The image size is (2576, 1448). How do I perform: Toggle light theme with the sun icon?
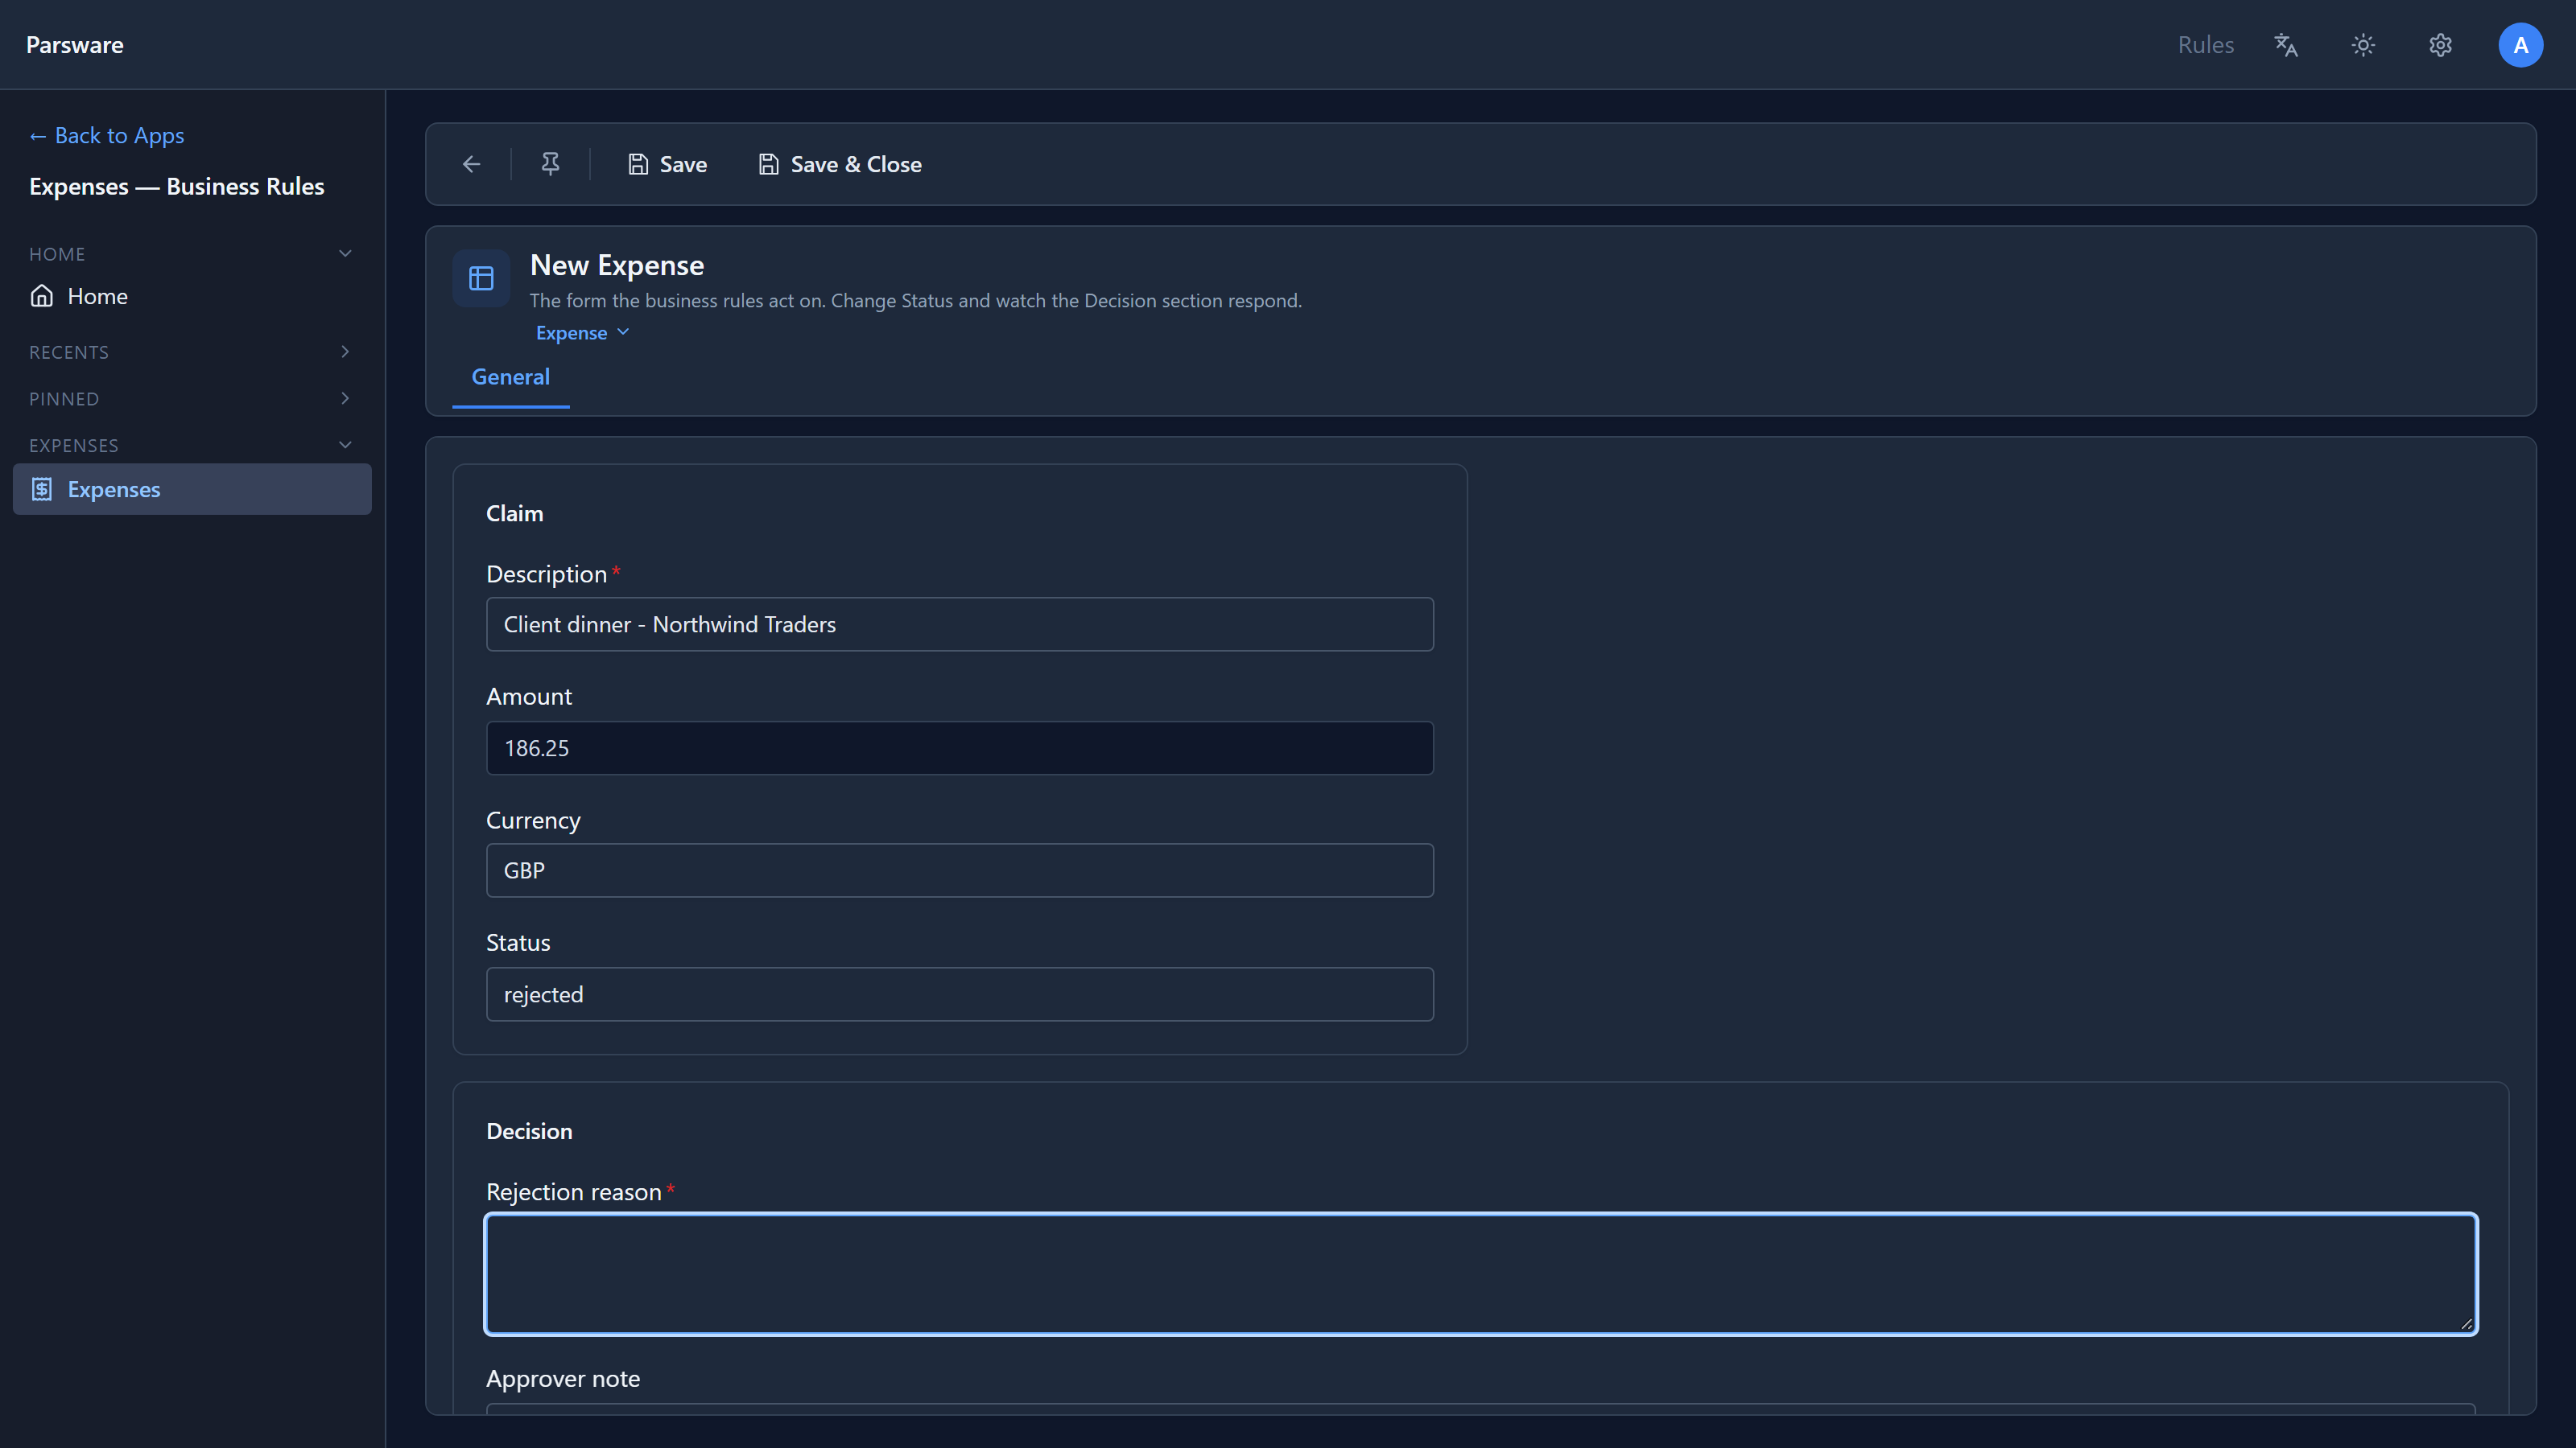pyautogui.click(x=2363, y=45)
